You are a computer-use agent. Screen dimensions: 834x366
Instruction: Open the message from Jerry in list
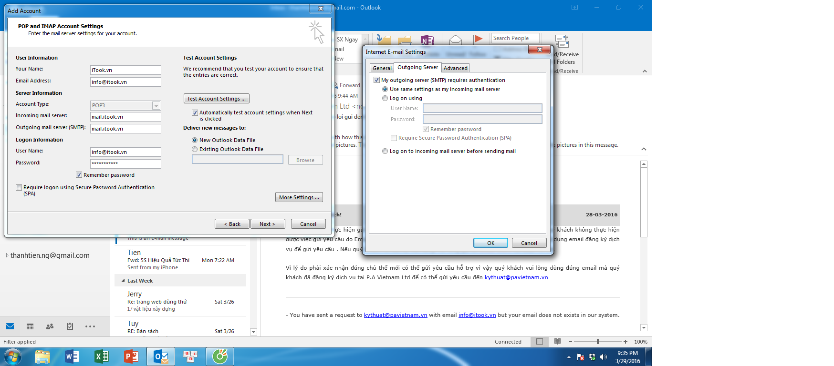pyautogui.click(x=180, y=301)
